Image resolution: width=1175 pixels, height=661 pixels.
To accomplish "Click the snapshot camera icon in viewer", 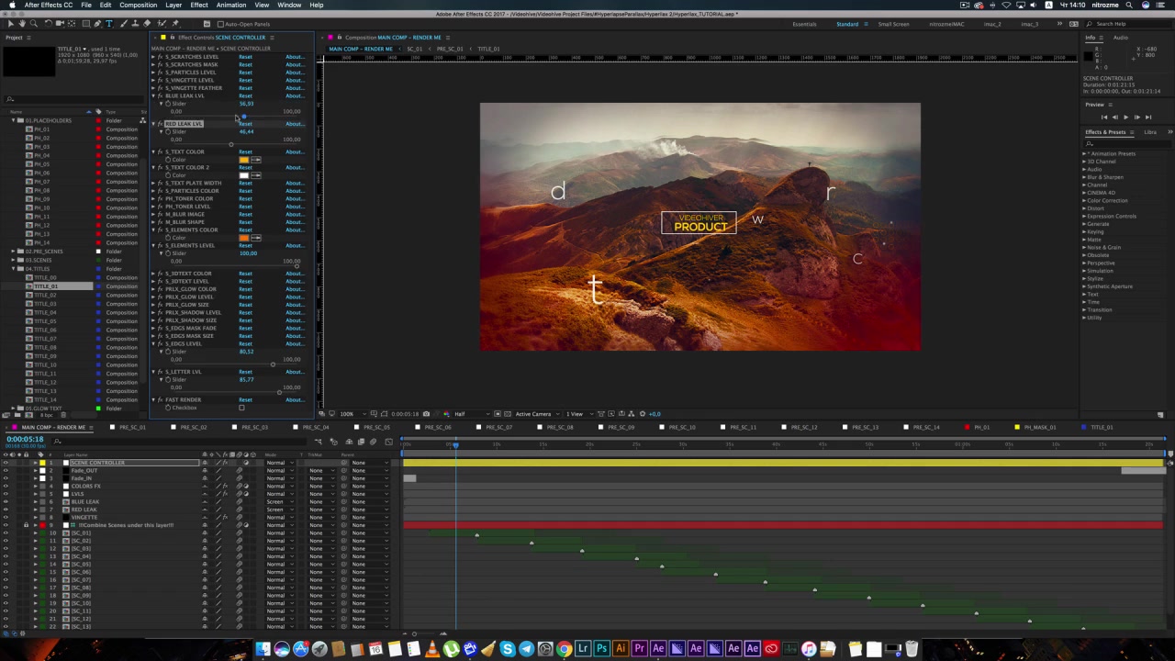I will [426, 414].
